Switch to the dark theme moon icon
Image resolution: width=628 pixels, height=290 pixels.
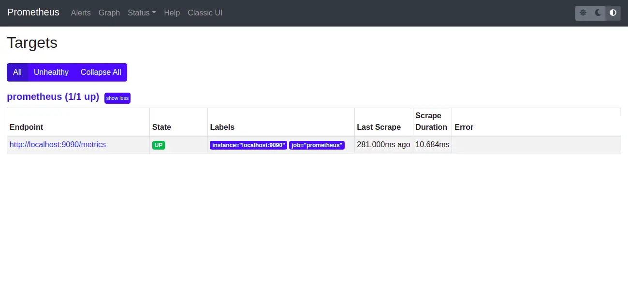point(598,13)
